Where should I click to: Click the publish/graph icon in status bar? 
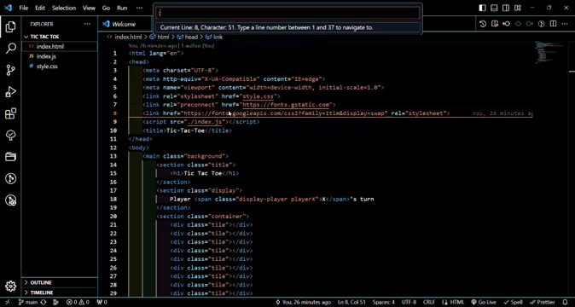[x=55, y=302]
